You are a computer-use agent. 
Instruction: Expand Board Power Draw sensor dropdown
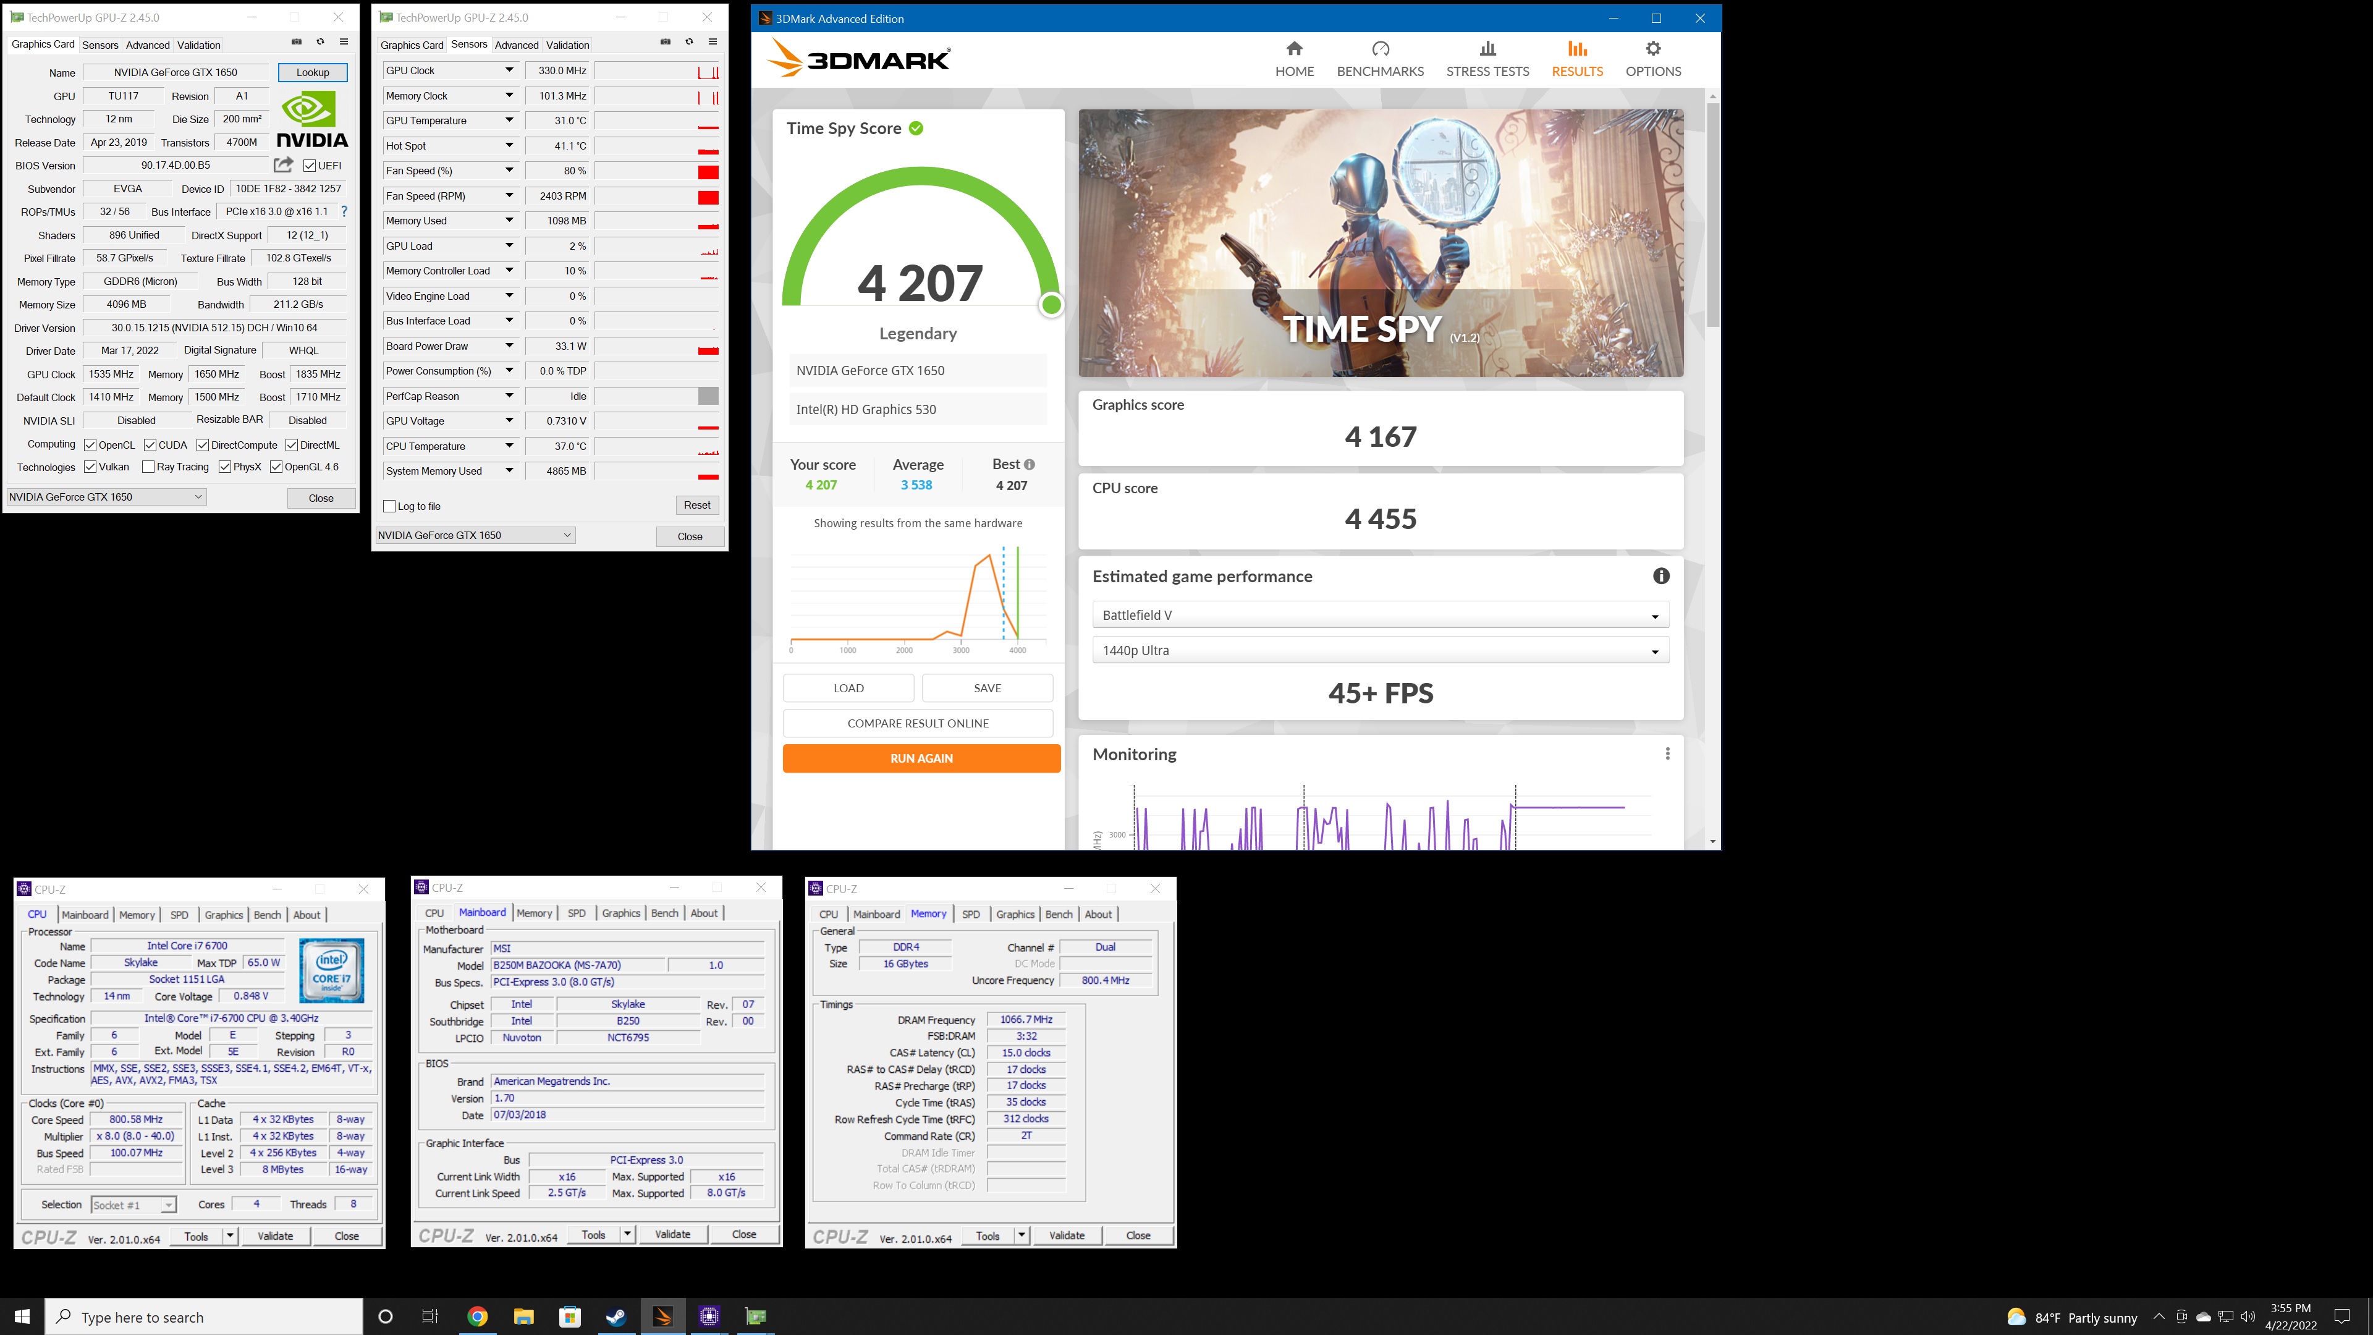coord(509,345)
